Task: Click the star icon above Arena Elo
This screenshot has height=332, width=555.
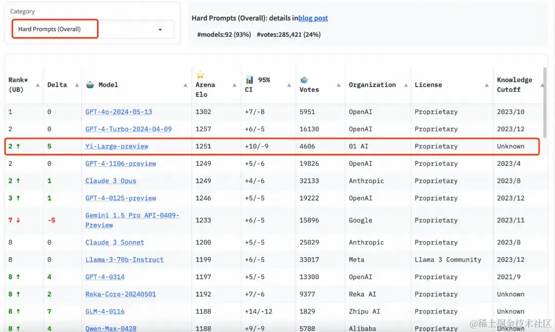Action: pyautogui.click(x=200, y=74)
